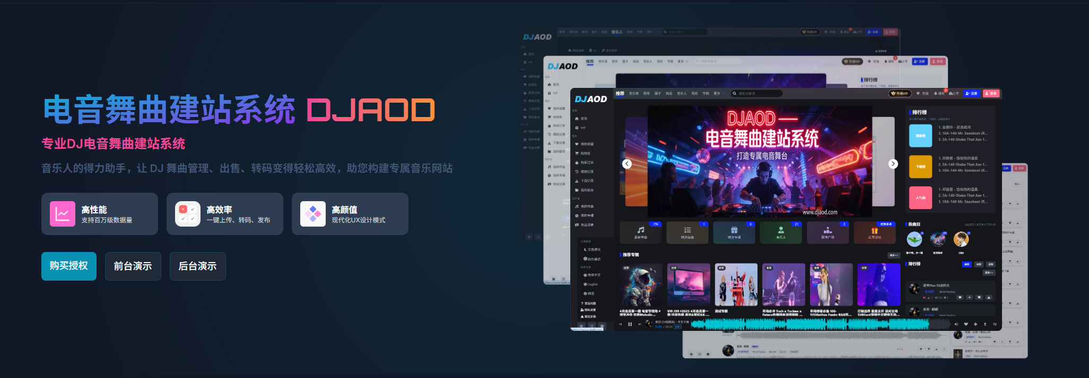Enable 黑色模式 dark mode in preview sidebar
Screen dimensions: 1089x378
click(x=592, y=249)
